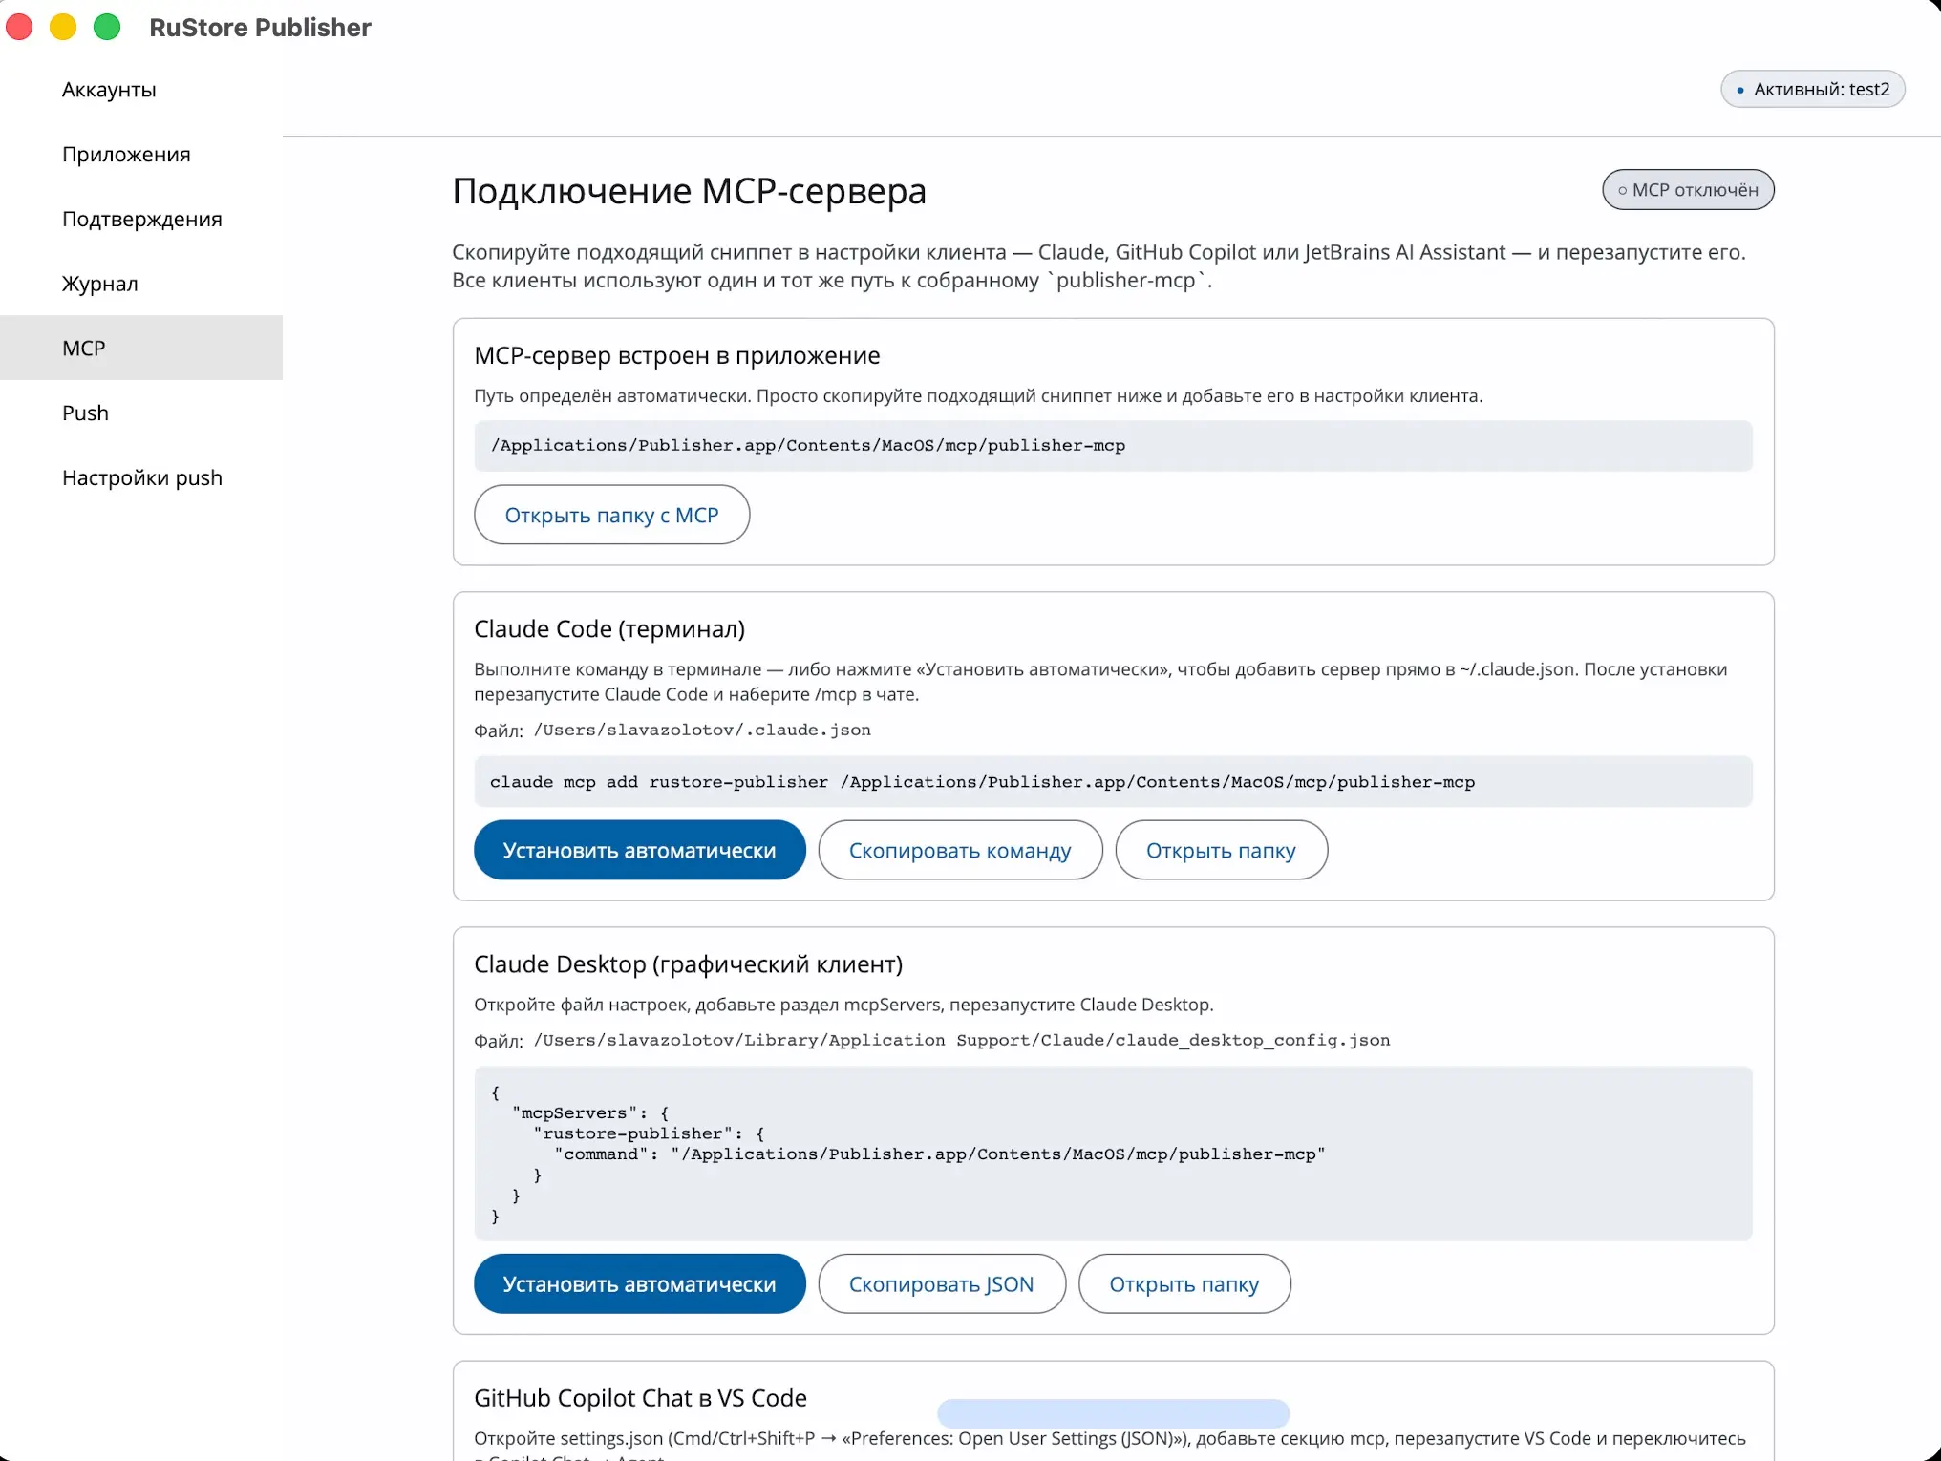Click the MCP отключён status badge
Screen dimensions: 1941x1461
(1688, 190)
